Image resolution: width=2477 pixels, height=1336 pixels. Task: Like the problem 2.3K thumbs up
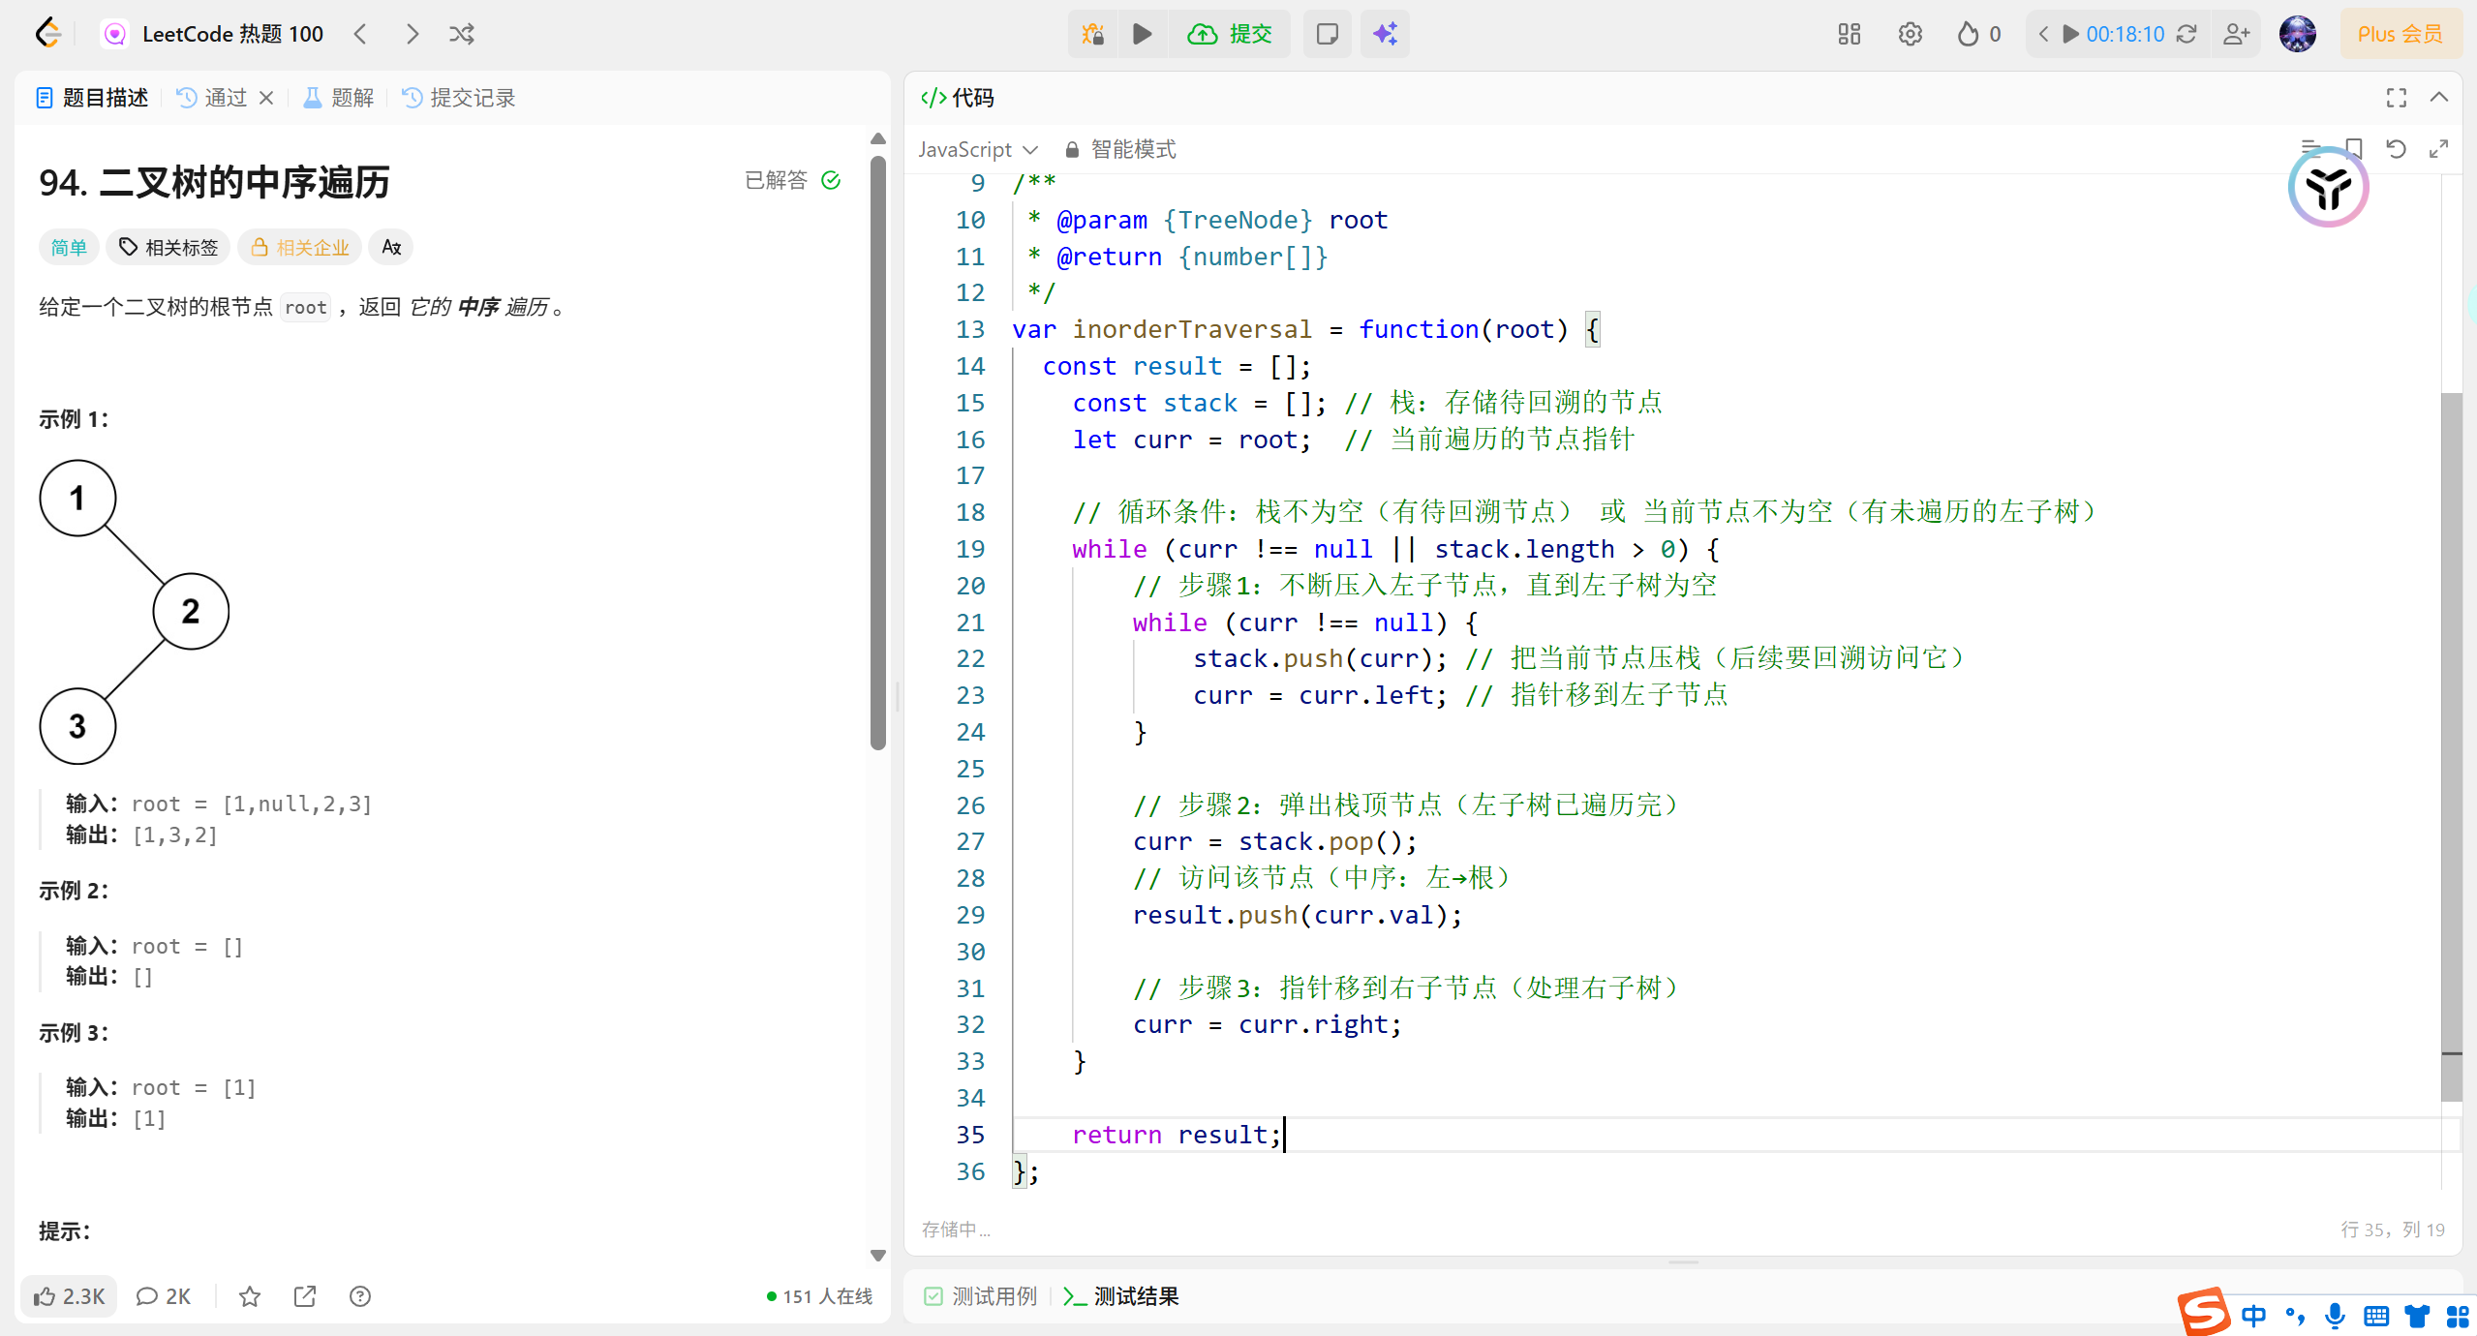click(x=69, y=1296)
